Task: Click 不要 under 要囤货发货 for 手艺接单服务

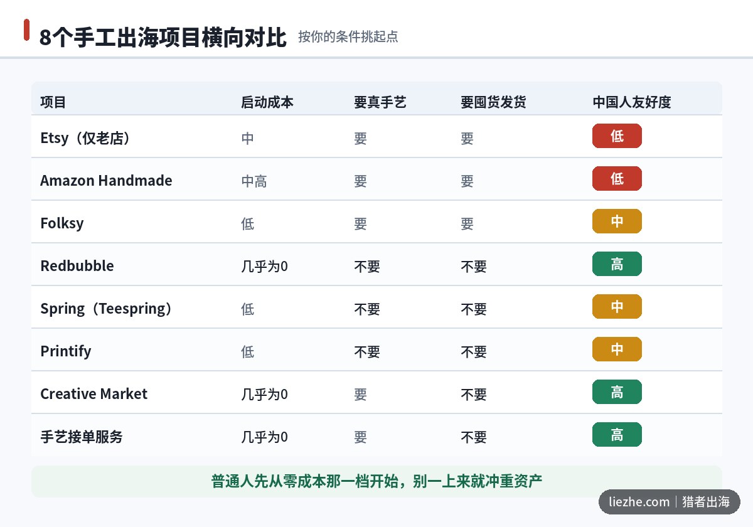Action: (x=474, y=437)
